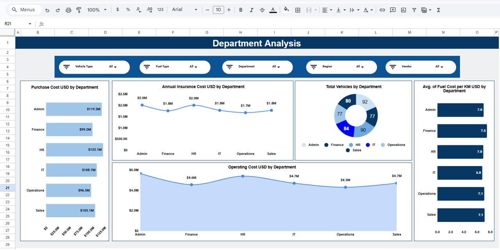The width and height of the screenshot is (500, 250).
Task: Click the Undo icon
Action: click(47, 10)
